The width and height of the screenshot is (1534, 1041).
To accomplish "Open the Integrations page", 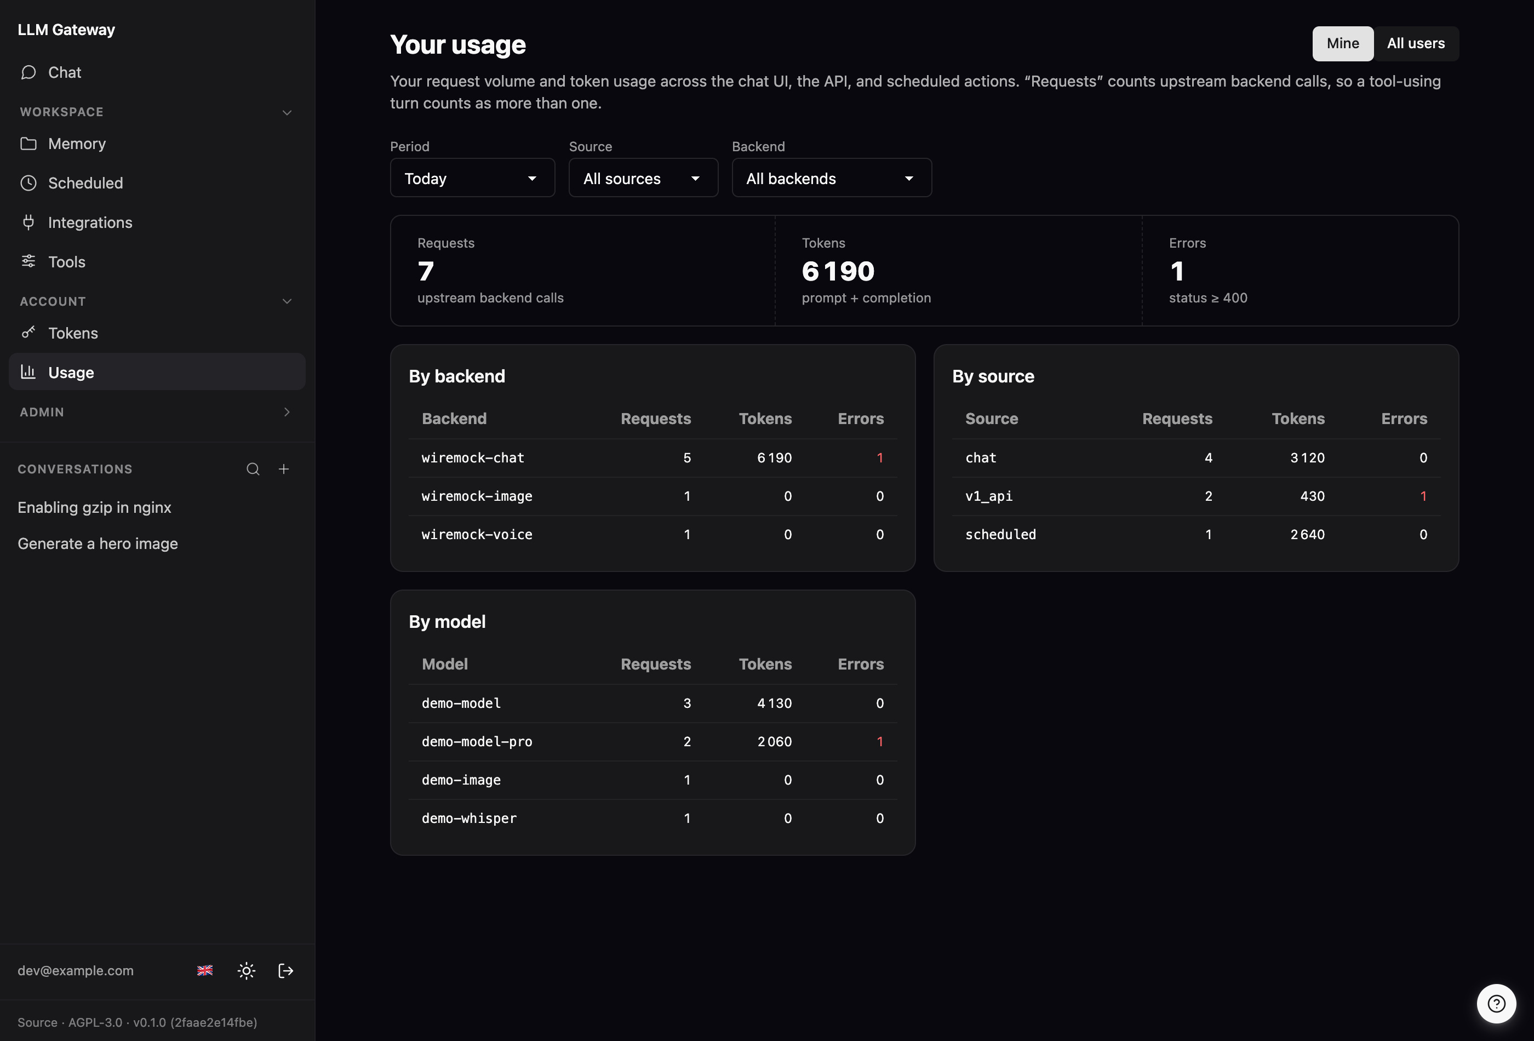I will [x=157, y=222].
